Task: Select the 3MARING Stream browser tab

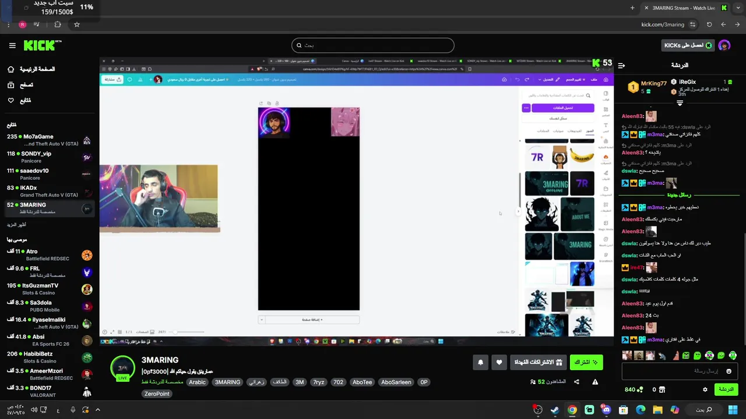Action: coord(685,8)
